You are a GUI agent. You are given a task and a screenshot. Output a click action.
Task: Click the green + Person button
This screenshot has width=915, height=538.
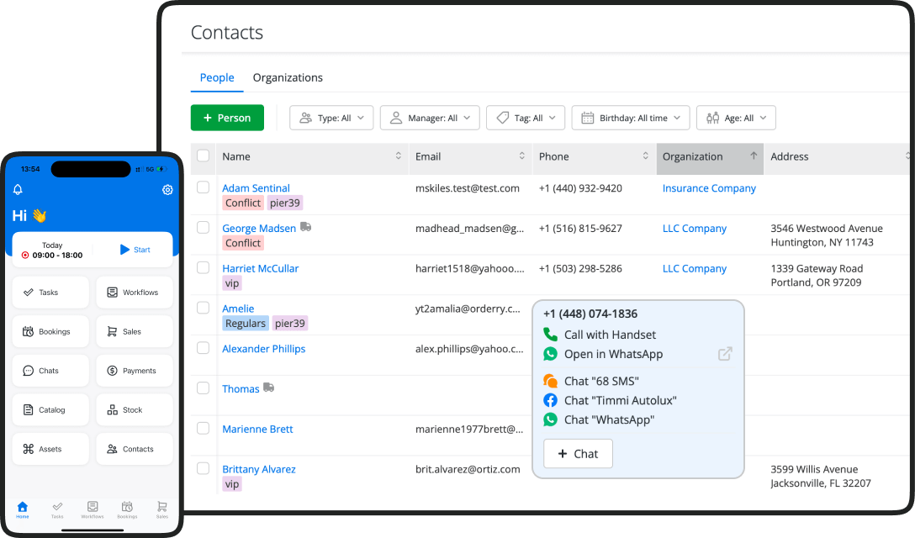point(227,119)
